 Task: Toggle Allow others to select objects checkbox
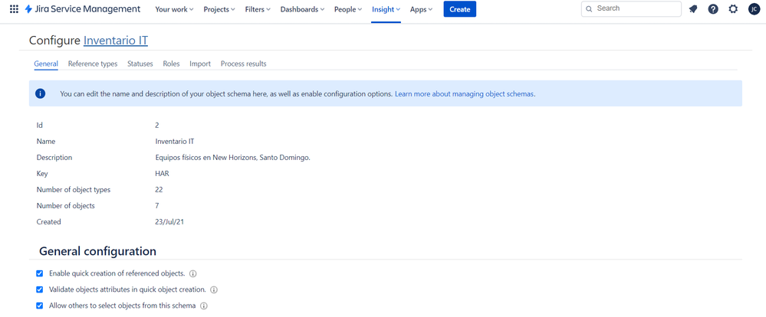(x=40, y=306)
